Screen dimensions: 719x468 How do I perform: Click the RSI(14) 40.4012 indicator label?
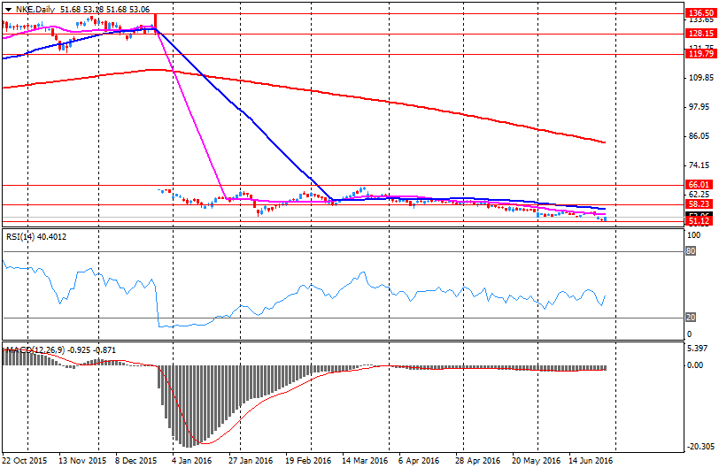click(35, 237)
